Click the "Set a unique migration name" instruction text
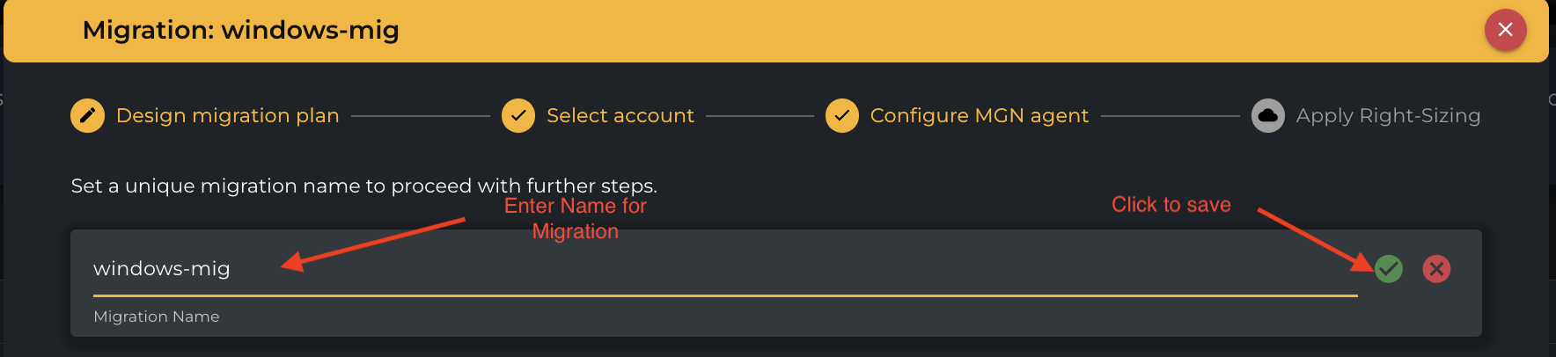The image size is (1556, 357). (x=363, y=186)
